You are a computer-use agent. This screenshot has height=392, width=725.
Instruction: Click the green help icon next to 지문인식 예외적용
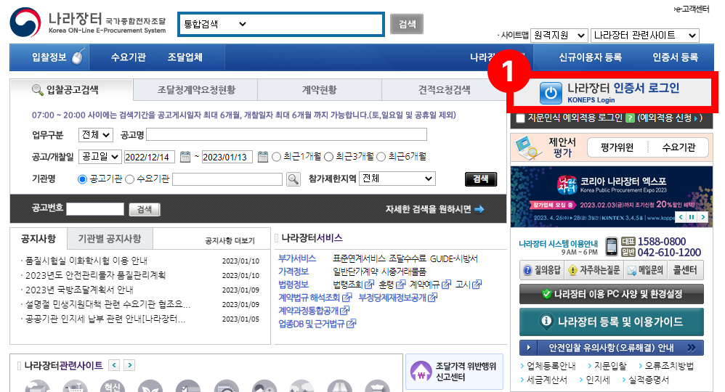click(631, 118)
